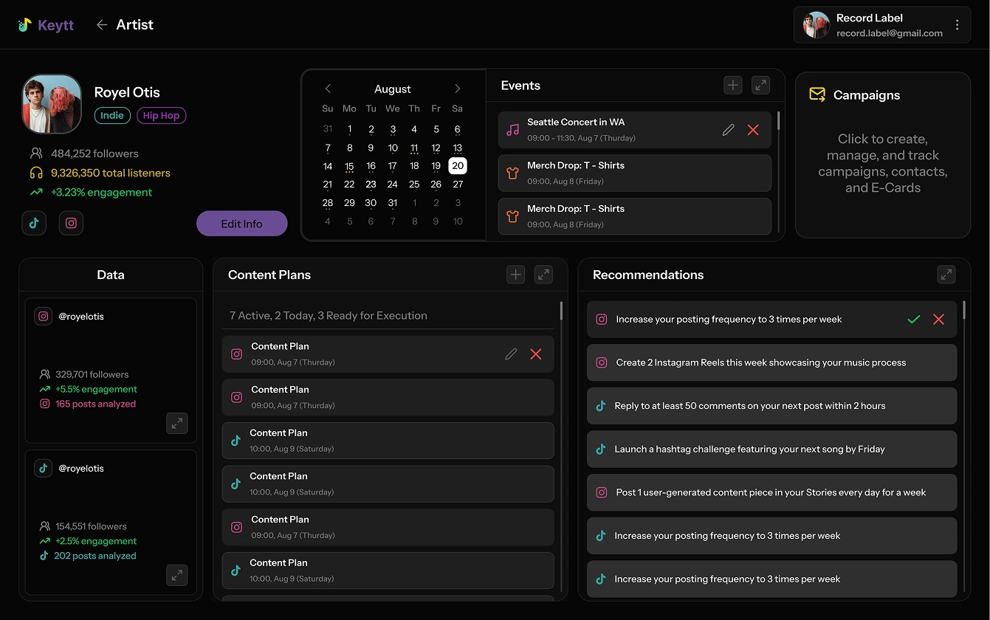Screen dimensions: 990x620
Task: Delete the first Content Plan entry
Action: pos(536,354)
